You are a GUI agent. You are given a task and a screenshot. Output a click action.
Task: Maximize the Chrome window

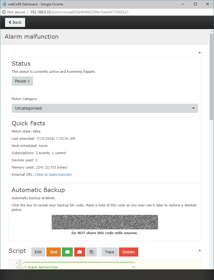tap(195, 4)
